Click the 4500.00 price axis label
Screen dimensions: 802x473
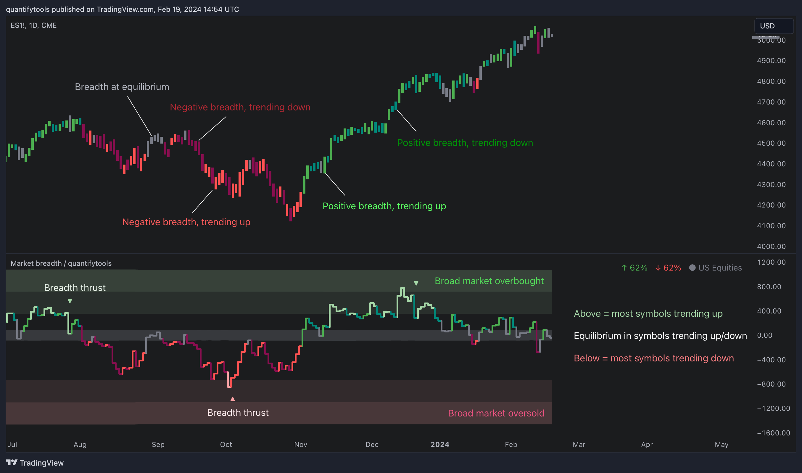(x=771, y=143)
